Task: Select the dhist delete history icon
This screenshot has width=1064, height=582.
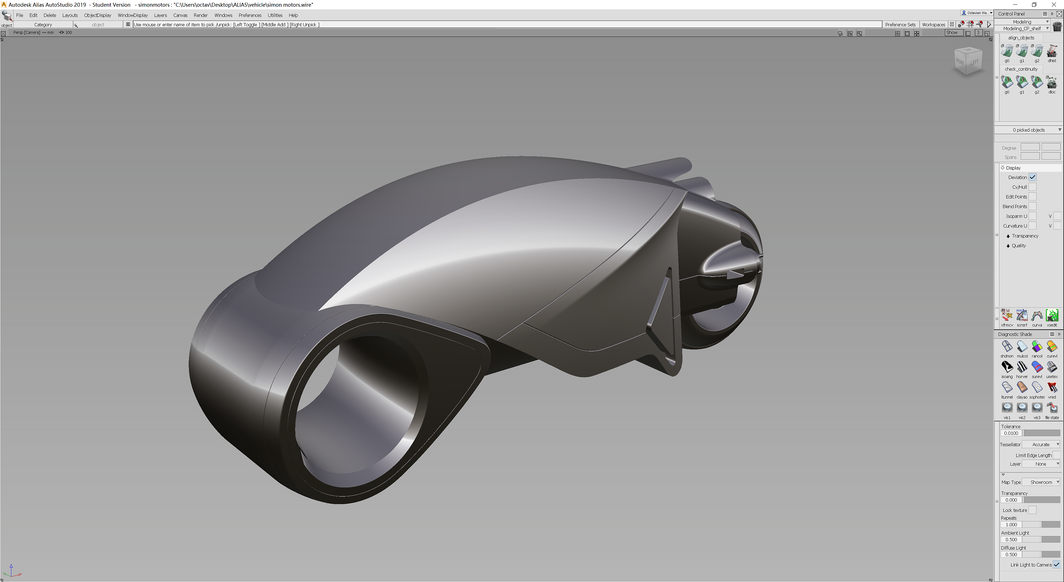Action: [x=1052, y=51]
